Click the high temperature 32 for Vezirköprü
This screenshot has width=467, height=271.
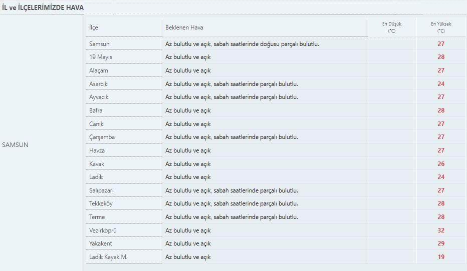pyautogui.click(x=441, y=230)
